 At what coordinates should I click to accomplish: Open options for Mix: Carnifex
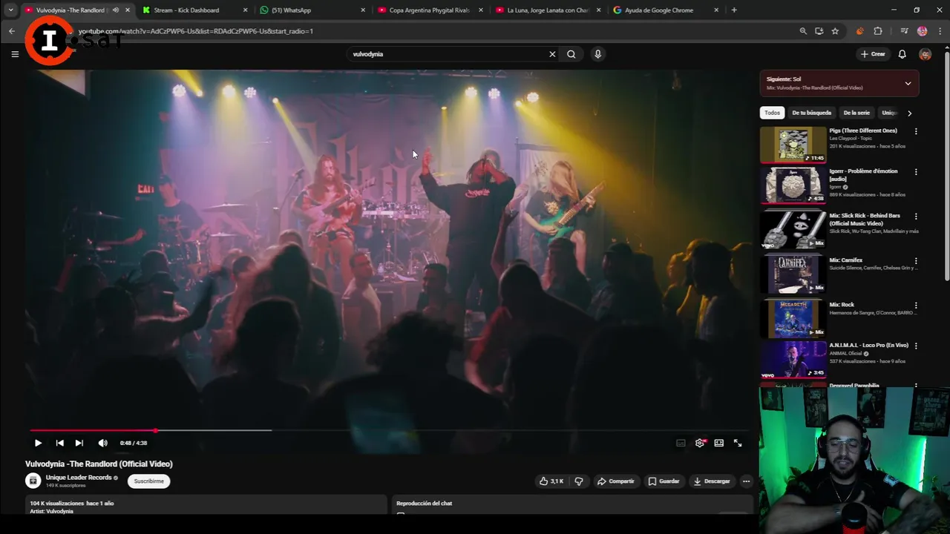coord(916,261)
